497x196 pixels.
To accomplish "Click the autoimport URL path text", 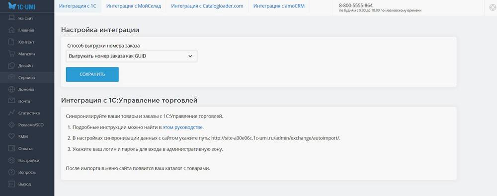I will pos(275,138).
